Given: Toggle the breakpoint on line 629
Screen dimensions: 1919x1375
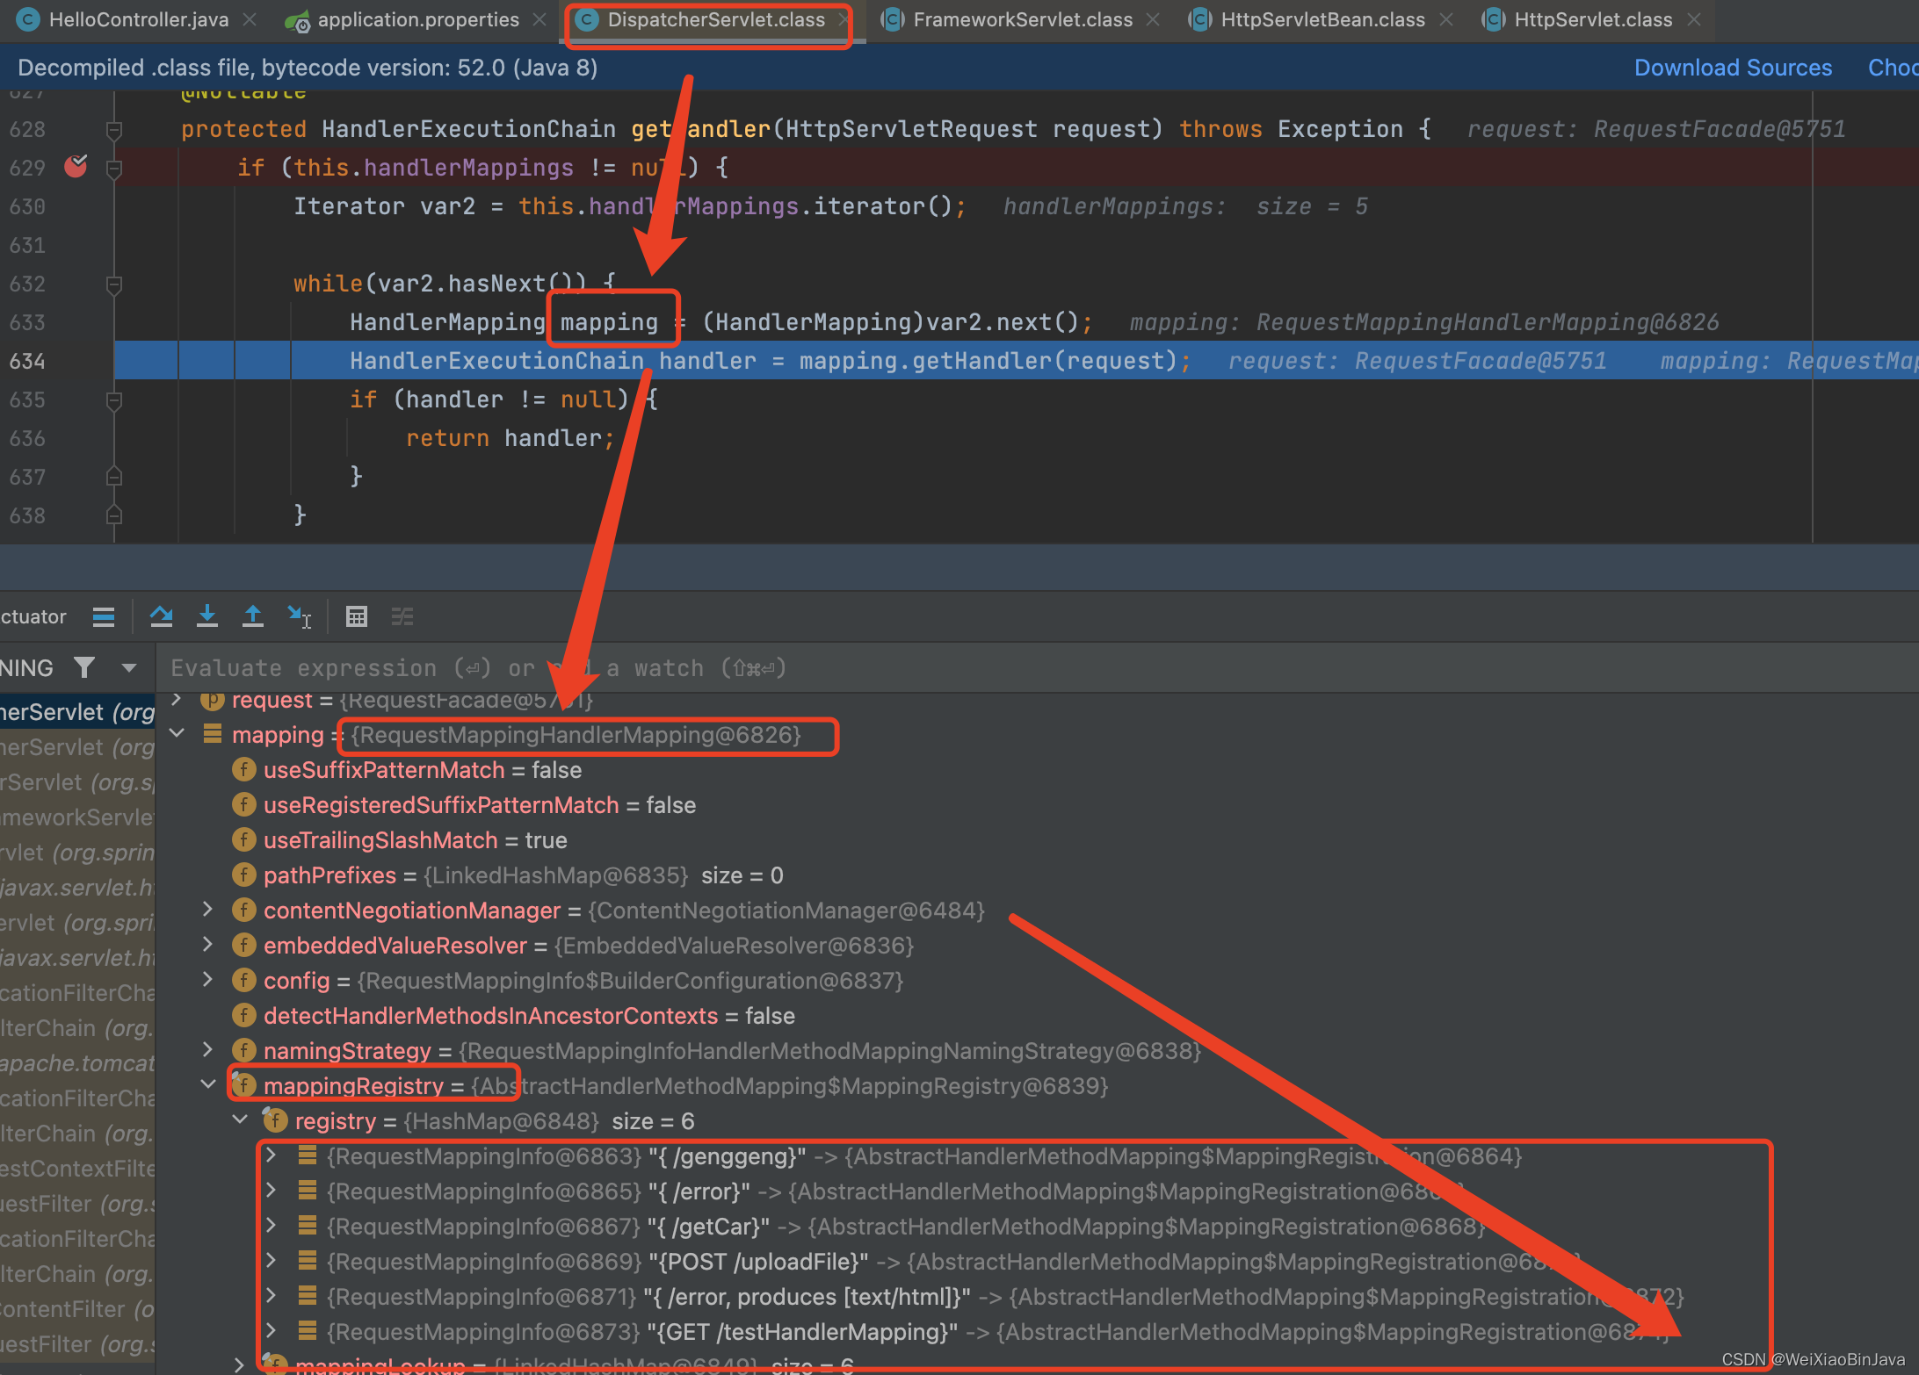Looking at the screenshot, I should 76,167.
